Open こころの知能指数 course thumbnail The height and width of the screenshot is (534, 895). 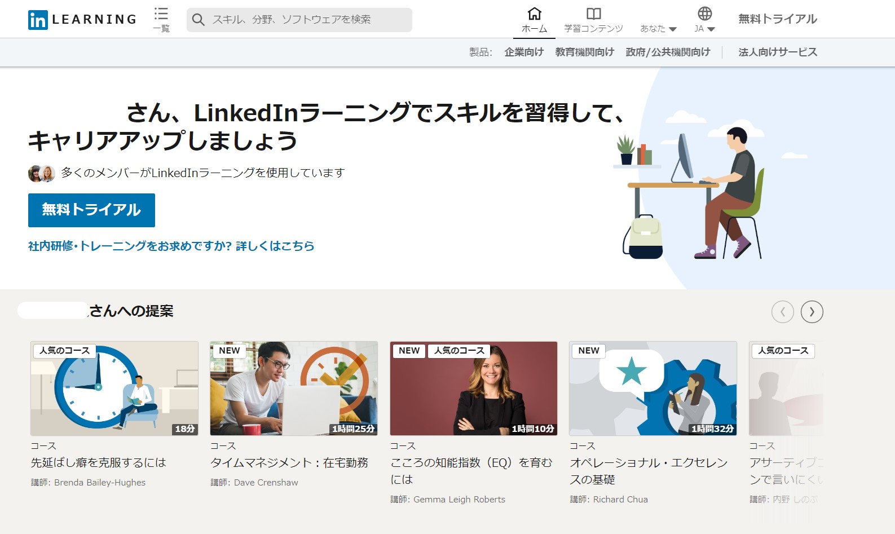(474, 388)
